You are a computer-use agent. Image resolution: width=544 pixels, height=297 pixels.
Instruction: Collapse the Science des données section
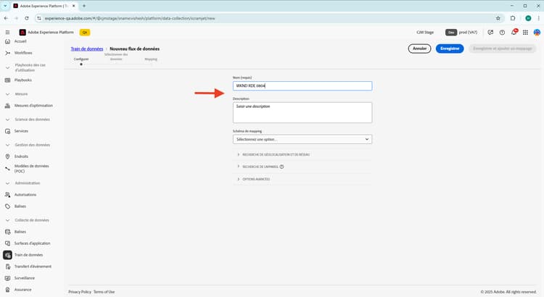click(x=8, y=120)
